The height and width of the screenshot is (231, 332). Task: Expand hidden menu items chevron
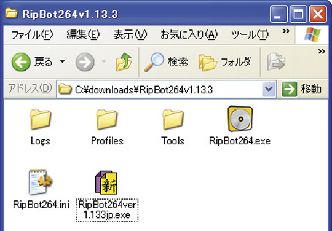[286, 31]
